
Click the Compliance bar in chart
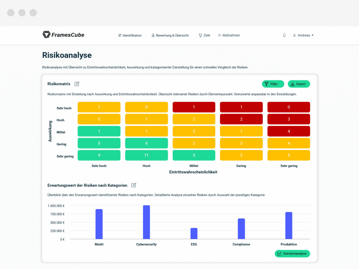241,229
